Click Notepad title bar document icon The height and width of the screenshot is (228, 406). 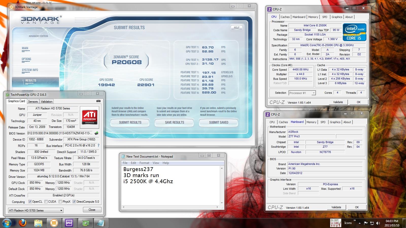[x=123, y=157]
